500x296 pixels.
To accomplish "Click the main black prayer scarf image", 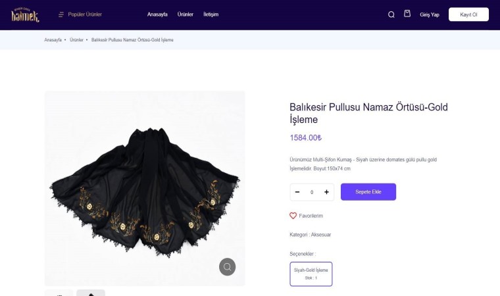I will 145,187.
